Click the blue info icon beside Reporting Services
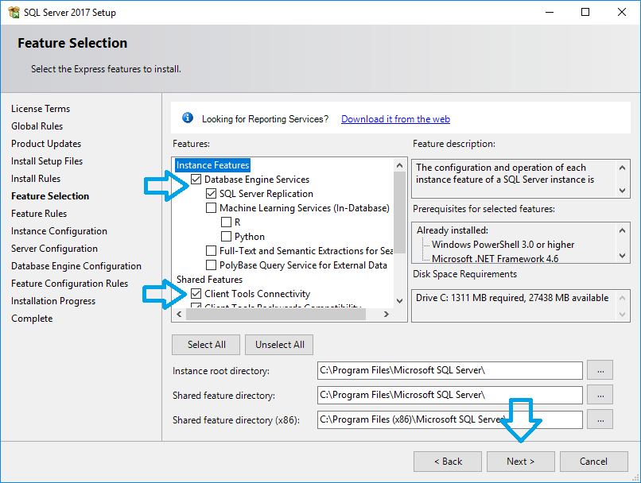 click(188, 118)
